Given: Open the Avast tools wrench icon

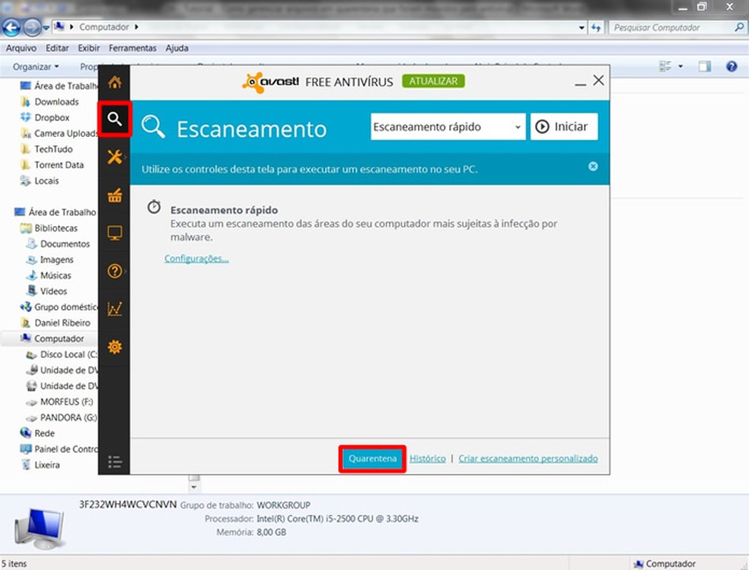Looking at the screenshot, I should [x=115, y=157].
